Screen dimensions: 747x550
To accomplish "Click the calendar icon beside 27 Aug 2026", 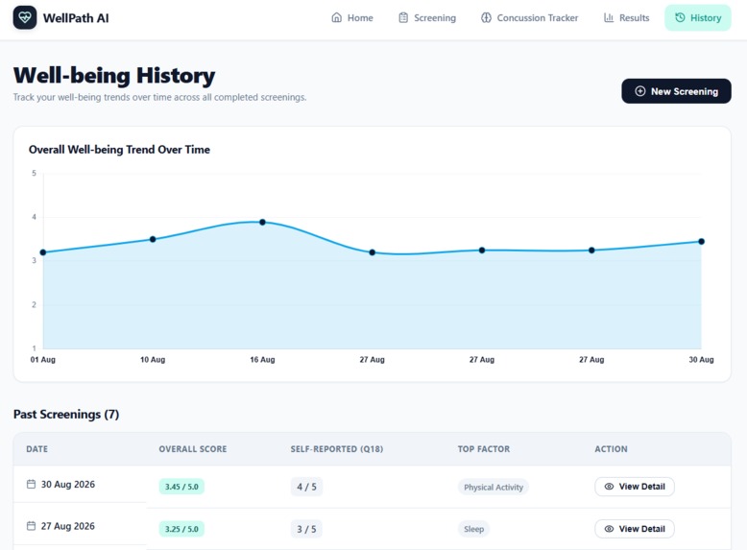I will [x=31, y=526].
